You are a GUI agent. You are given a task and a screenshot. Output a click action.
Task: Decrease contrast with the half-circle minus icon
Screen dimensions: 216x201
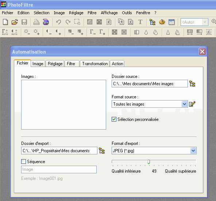49,32
